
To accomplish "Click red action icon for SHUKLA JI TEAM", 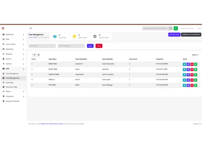I will click(x=192, y=75).
